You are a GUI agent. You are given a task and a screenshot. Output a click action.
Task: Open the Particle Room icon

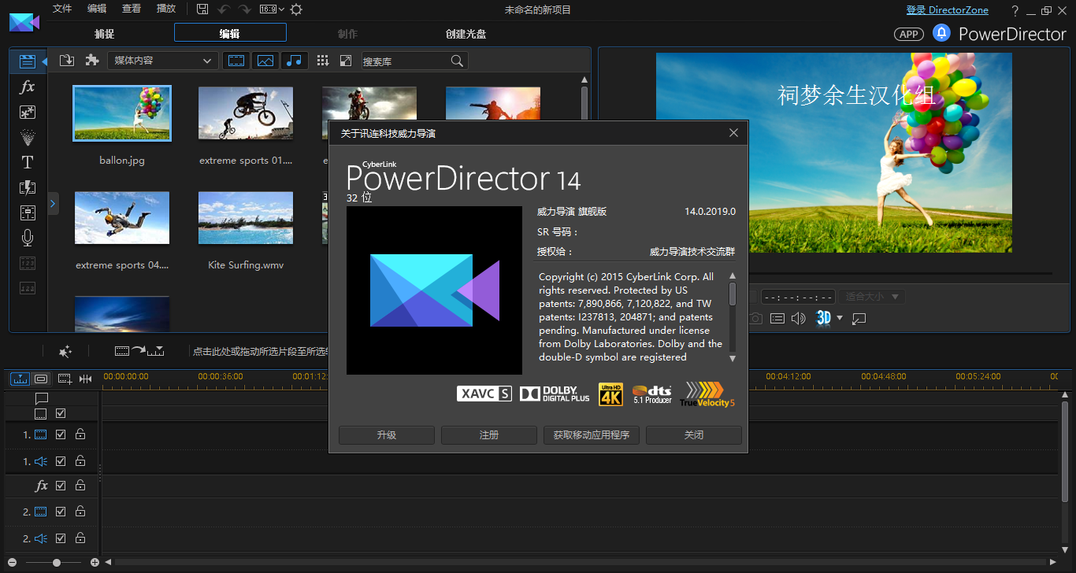point(28,137)
